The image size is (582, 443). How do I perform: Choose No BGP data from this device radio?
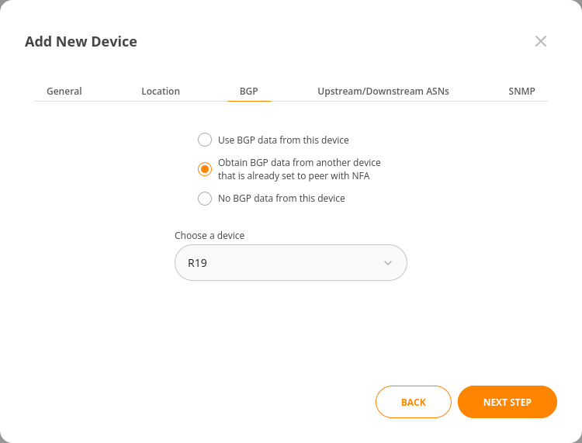(x=205, y=199)
